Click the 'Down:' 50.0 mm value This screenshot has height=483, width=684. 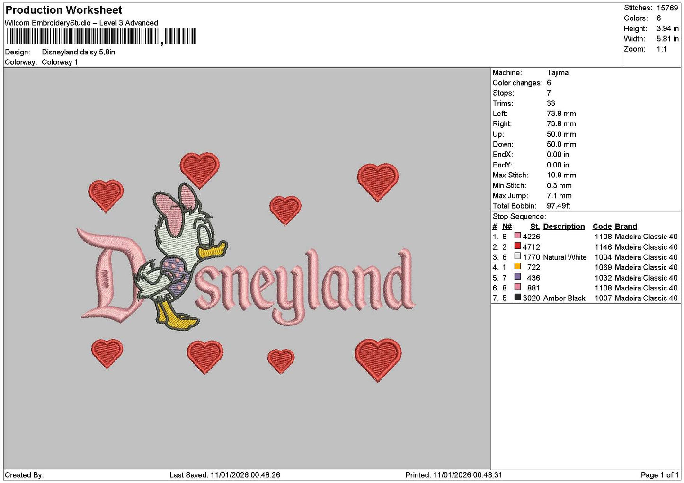tap(561, 144)
